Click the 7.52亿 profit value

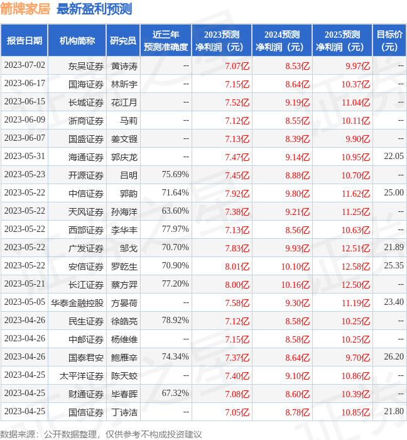237,102
